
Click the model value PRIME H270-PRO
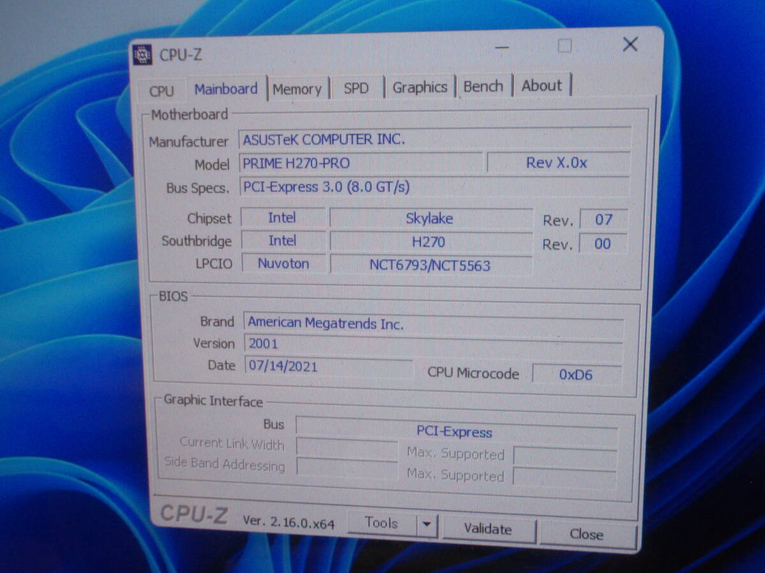click(x=361, y=163)
